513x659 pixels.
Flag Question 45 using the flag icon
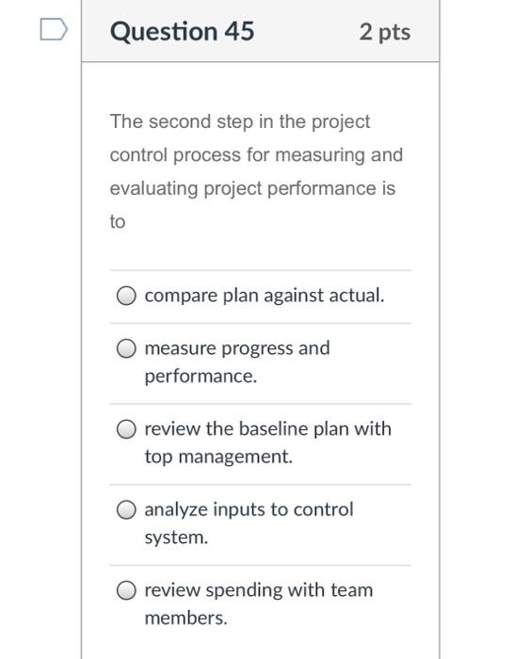(x=54, y=29)
